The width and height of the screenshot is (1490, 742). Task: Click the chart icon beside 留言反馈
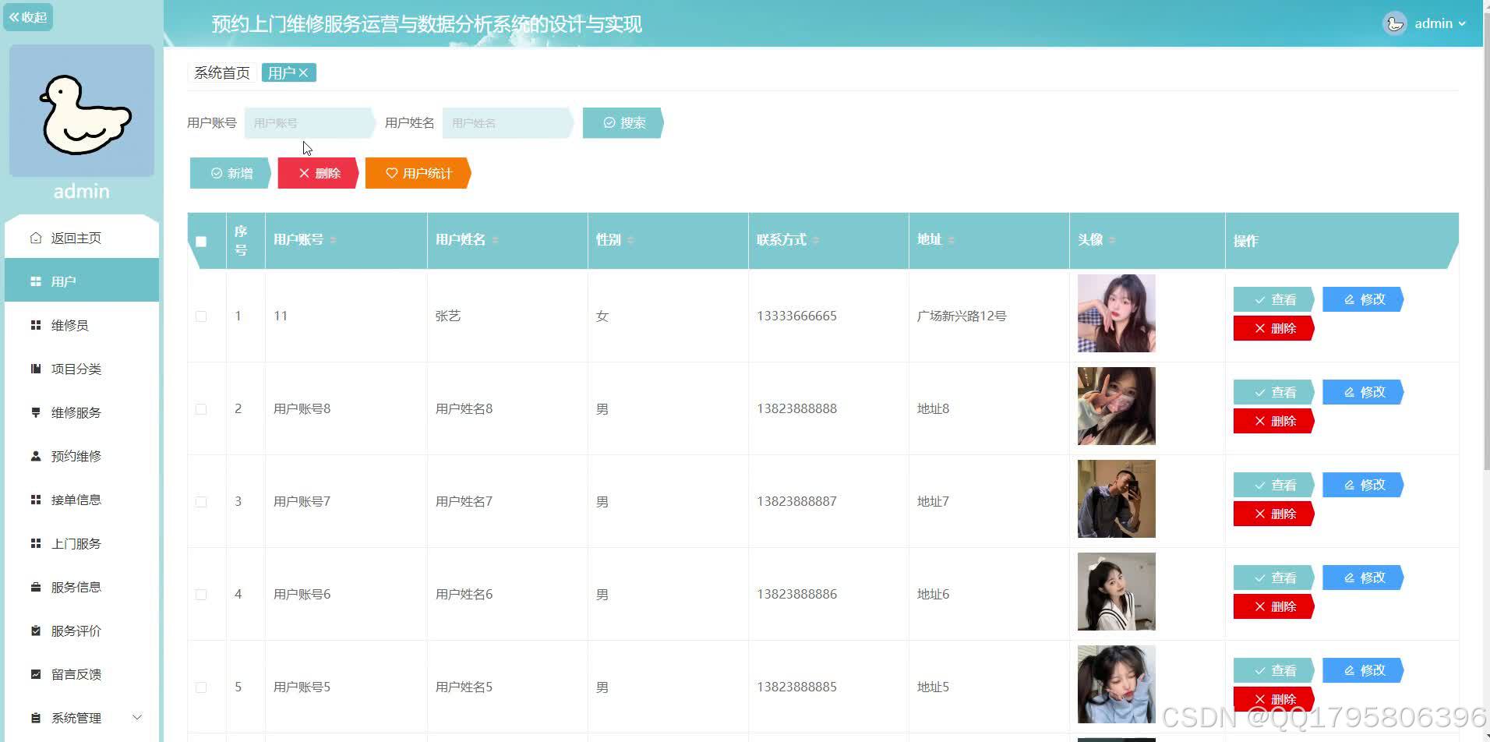36,674
